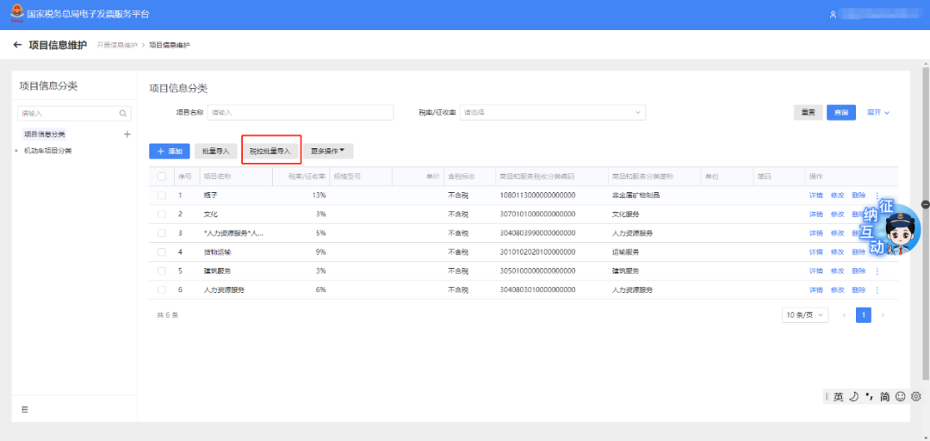Open the 税率/征收率 dropdown
Image resolution: width=930 pixels, height=441 pixels.
pos(553,112)
